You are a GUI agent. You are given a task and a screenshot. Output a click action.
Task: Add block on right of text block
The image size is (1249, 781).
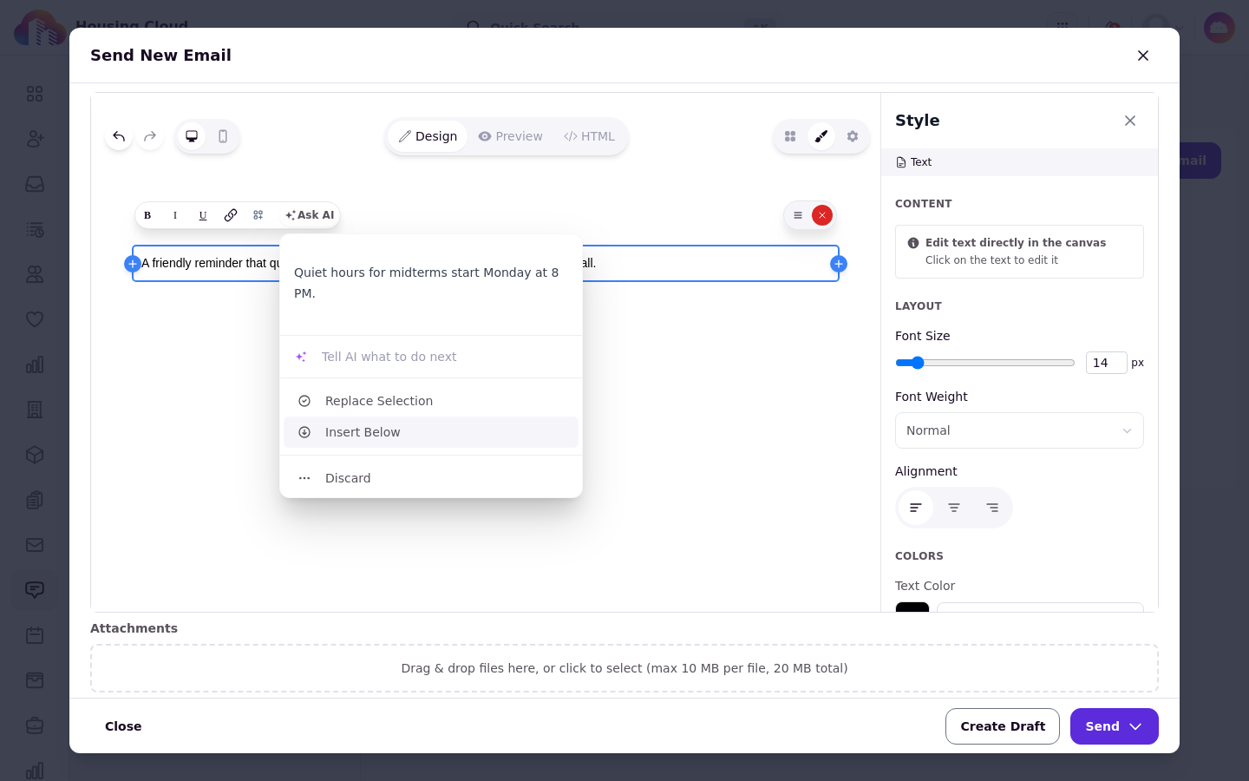coord(839,264)
